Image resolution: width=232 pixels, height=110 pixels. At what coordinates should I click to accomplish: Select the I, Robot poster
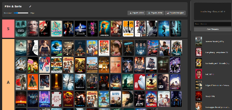pyautogui.click(x=80, y=82)
